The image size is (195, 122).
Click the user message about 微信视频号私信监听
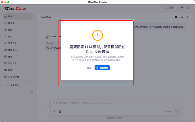[160, 27]
